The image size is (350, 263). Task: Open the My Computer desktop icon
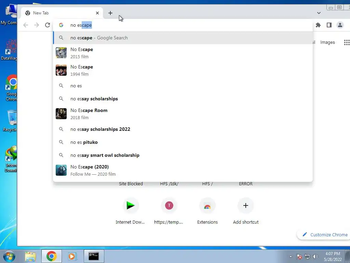[9, 14]
